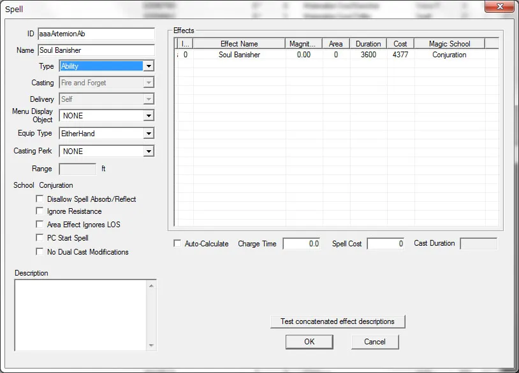
Task: Click the Cancel button
Action: click(375, 342)
